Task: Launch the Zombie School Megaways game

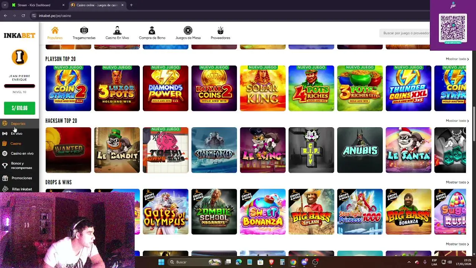Action: [214, 212]
